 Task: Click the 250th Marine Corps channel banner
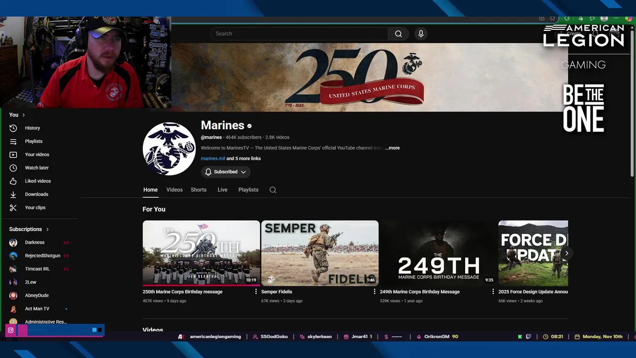tap(369, 77)
